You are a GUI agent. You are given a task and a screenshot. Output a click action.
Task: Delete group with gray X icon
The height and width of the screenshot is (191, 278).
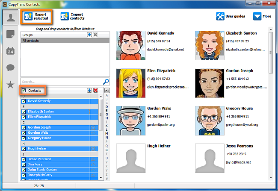95,35
